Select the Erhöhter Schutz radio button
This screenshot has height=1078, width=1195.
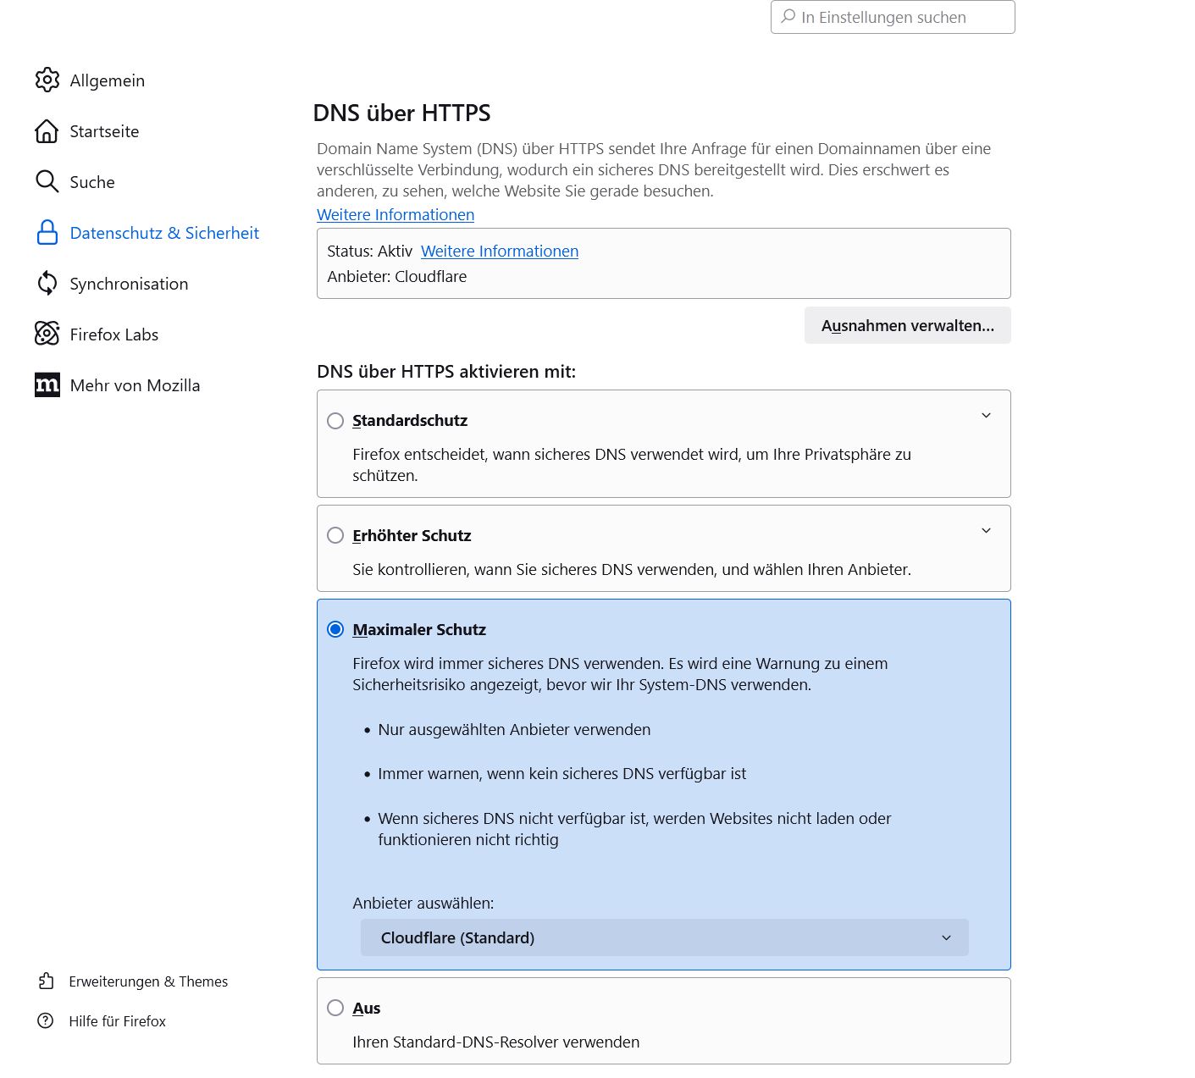[x=335, y=535]
